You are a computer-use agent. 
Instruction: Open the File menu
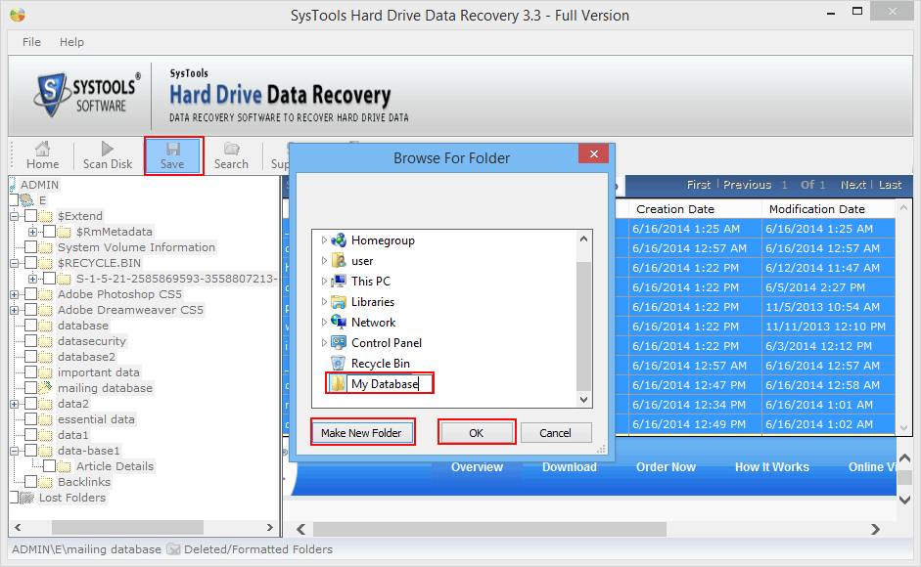(31, 42)
